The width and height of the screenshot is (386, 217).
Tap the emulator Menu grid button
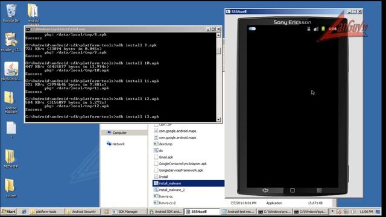coord(319,190)
